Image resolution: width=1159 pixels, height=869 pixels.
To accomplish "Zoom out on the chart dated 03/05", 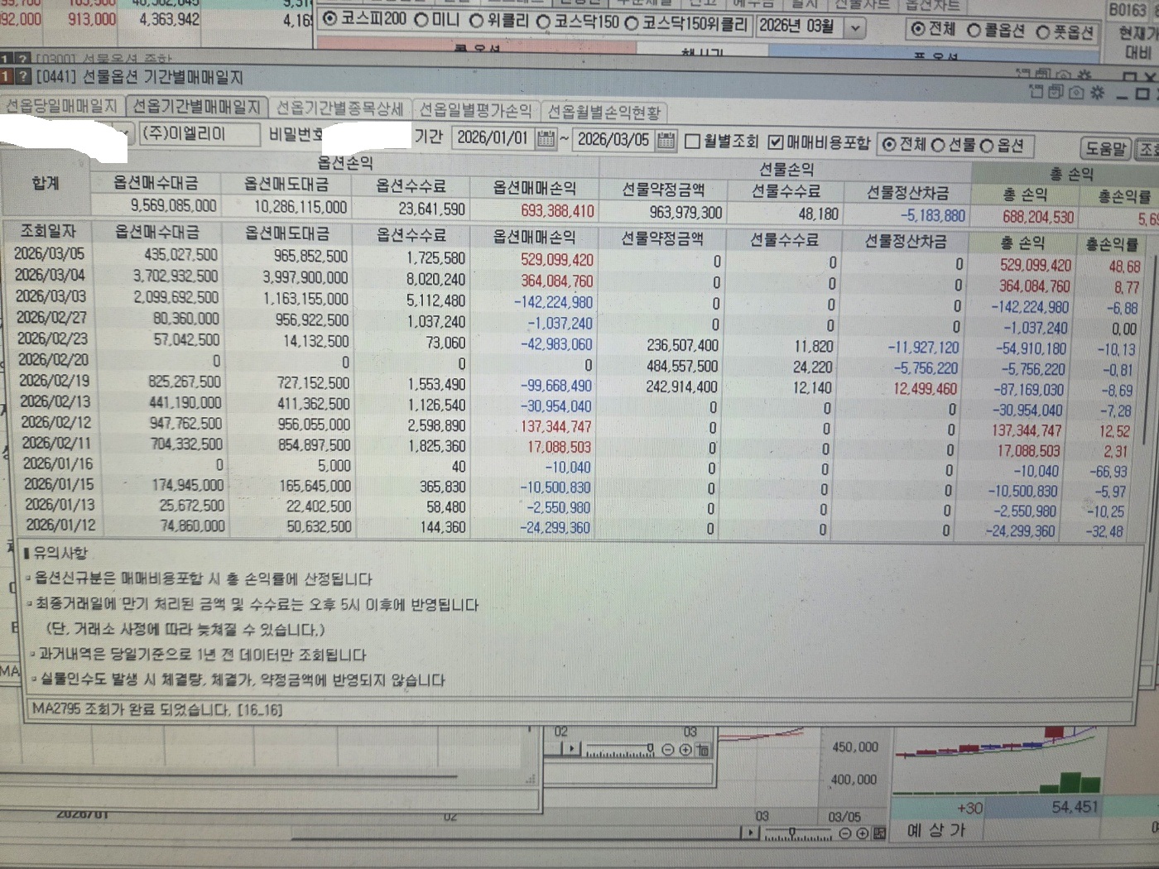I will click(x=844, y=833).
